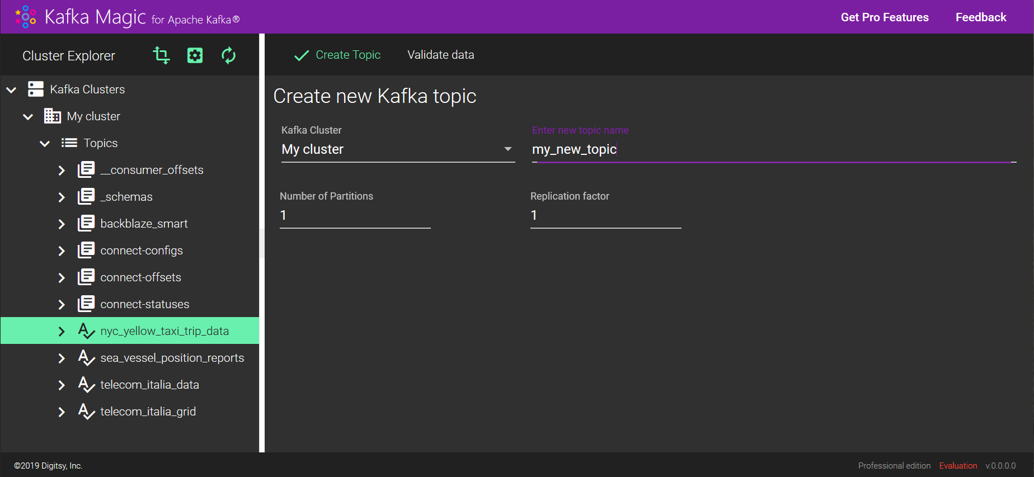1034x477 pixels.
Task: Expand the connect-offsets topic
Action: (x=62, y=277)
